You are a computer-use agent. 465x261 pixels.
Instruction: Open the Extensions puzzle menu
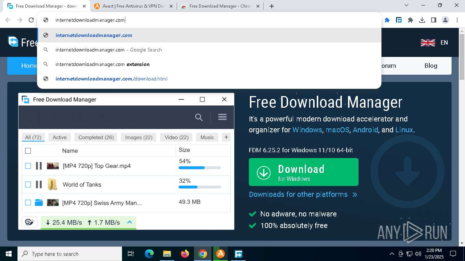coord(411,20)
